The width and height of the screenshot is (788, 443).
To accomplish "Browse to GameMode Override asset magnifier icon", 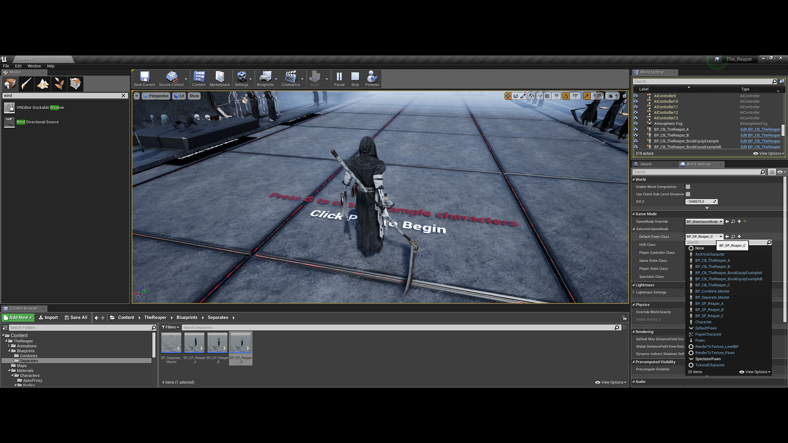I will tap(733, 221).
